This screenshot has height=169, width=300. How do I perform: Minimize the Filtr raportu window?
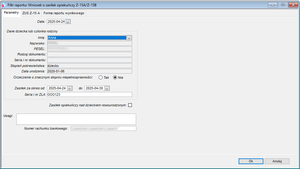coord(273,5)
